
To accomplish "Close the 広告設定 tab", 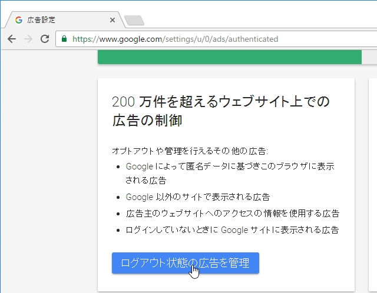I will [113, 20].
